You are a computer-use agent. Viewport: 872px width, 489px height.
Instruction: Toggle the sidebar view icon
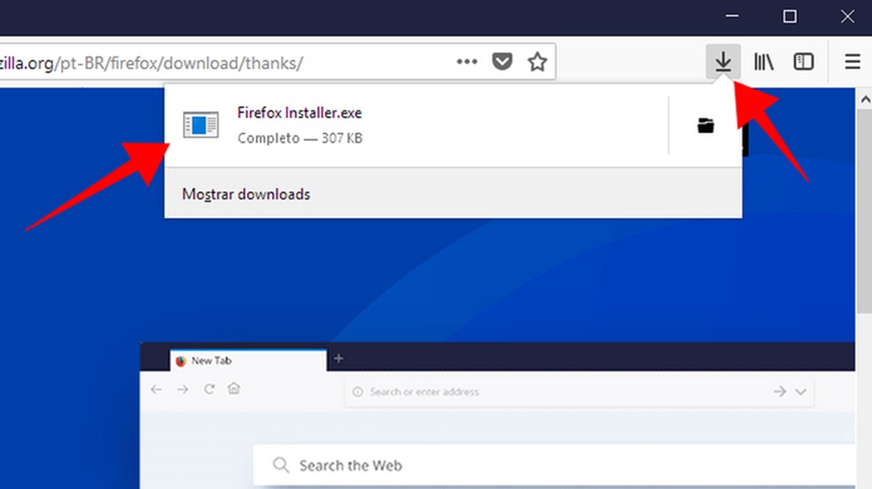[x=804, y=62]
